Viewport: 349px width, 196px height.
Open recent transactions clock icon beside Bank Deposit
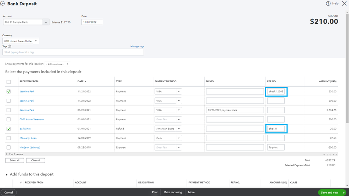click(2, 4)
